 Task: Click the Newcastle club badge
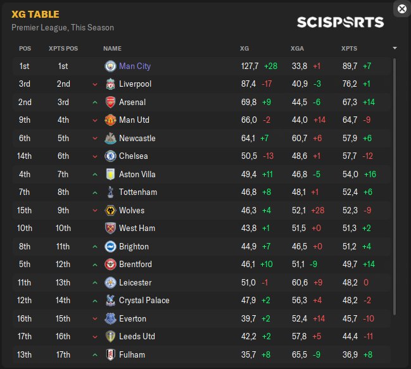tap(110, 138)
